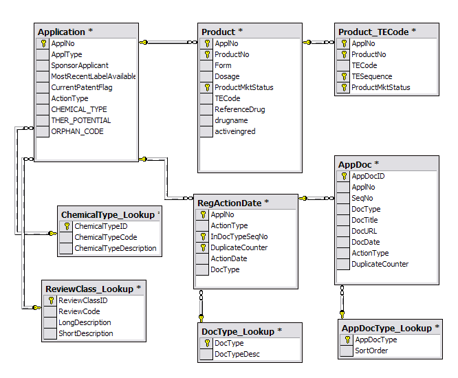Select the DocURL column in AppDoc

364,231
